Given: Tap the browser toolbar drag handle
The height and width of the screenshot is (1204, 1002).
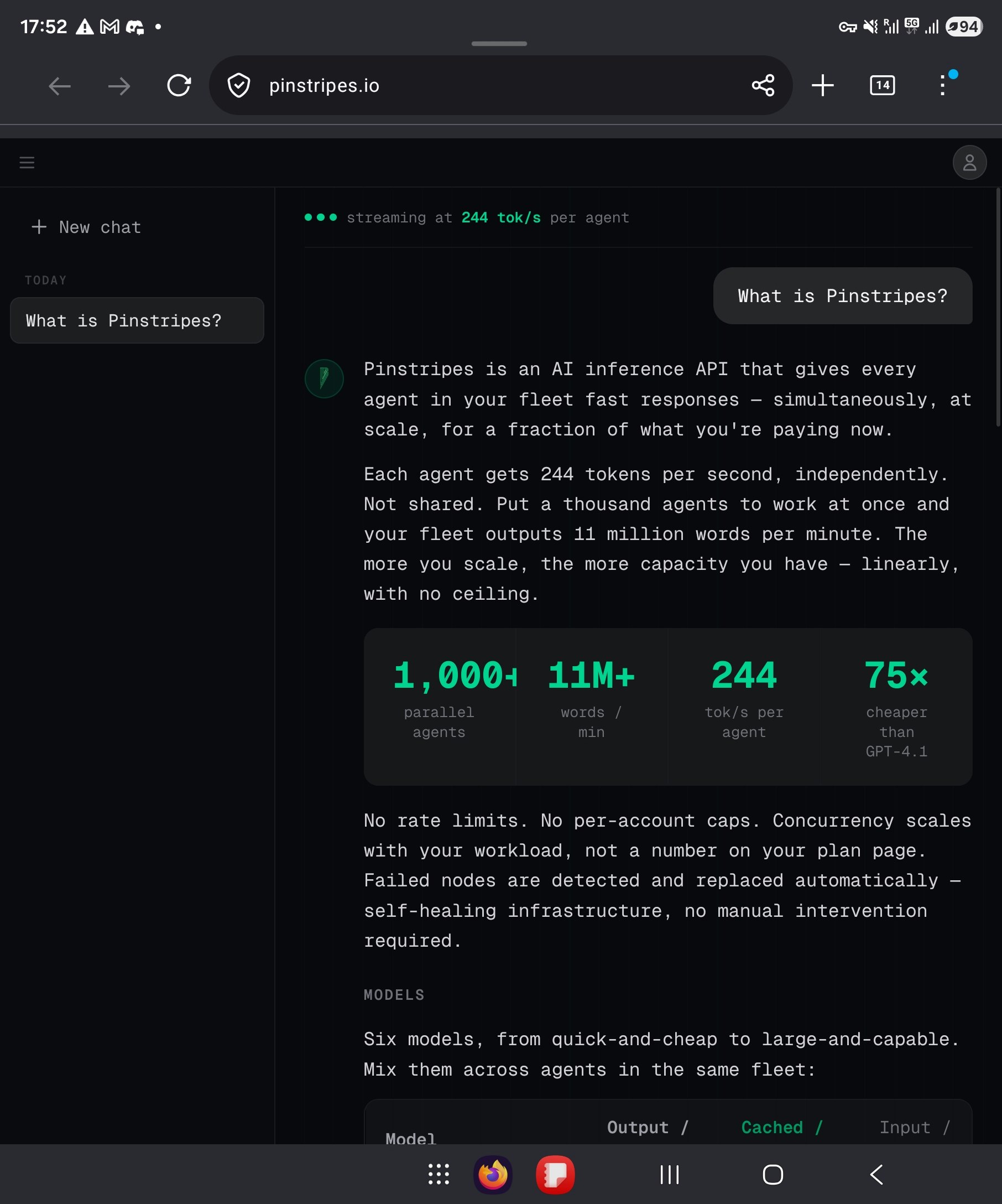Looking at the screenshot, I should coord(499,44).
